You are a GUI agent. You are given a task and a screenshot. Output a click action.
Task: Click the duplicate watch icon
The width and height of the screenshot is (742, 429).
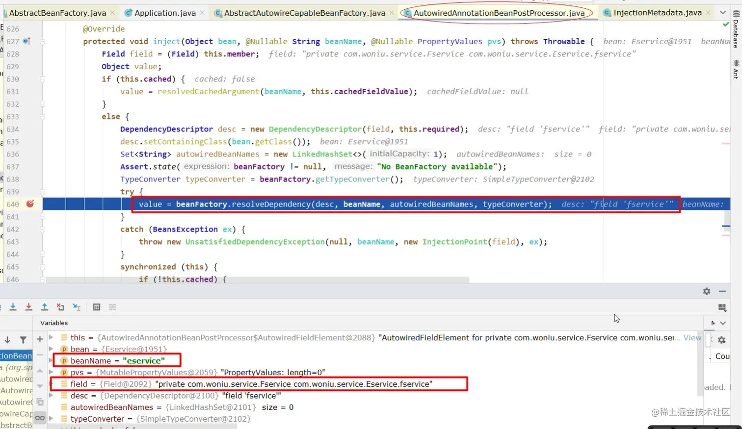[x=40, y=402]
